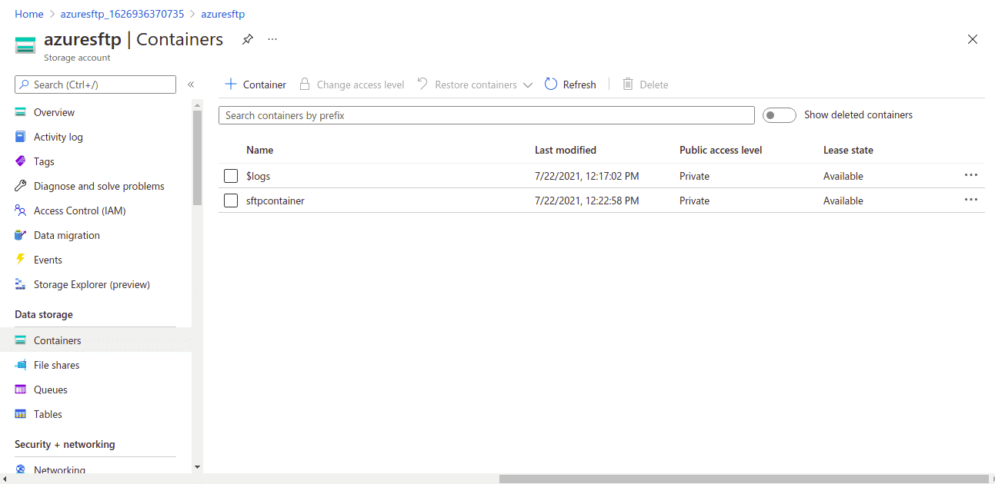
Task: Sort by Last modified column header
Action: [x=566, y=150]
